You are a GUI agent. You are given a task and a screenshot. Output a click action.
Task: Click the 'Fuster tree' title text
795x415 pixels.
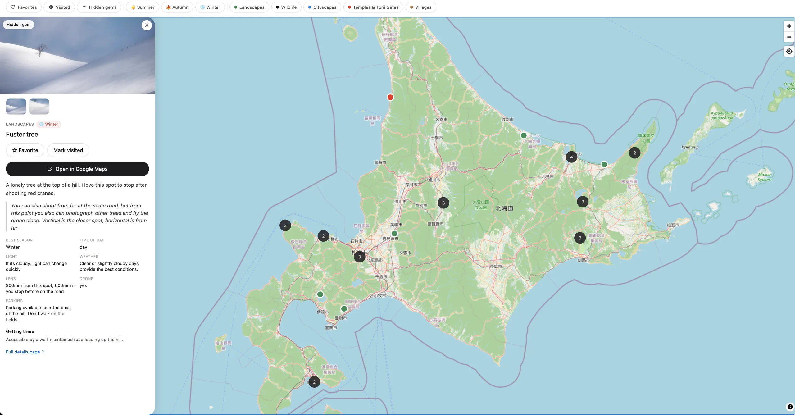point(22,134)
